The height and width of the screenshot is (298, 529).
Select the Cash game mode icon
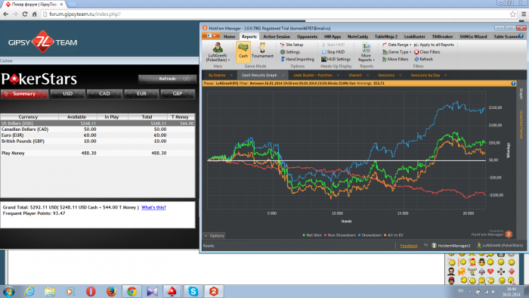(x=243, y=51)
